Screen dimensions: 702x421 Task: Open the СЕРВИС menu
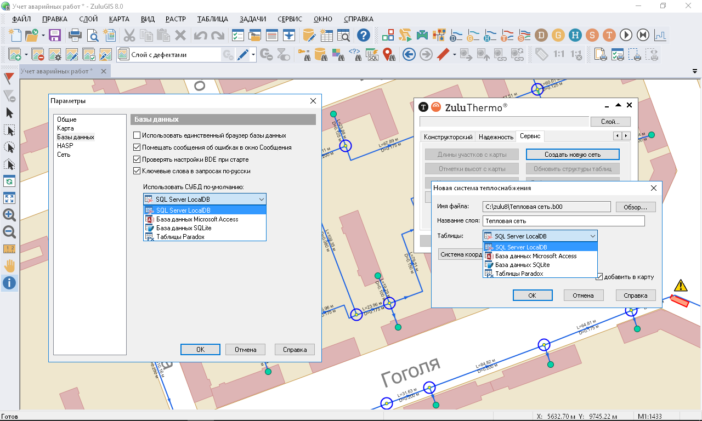coord(290,19)
